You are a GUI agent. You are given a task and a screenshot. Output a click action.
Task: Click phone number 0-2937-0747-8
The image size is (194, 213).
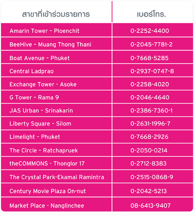[152, 71]
